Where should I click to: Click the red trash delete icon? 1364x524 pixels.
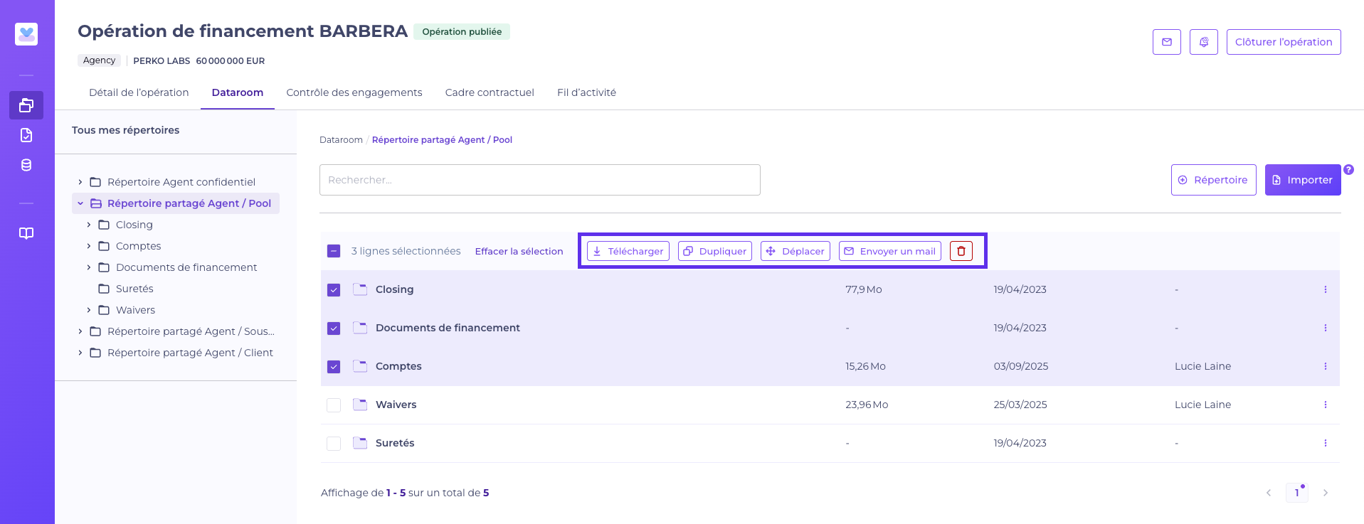pyautogui.click(x=961, y=251)
